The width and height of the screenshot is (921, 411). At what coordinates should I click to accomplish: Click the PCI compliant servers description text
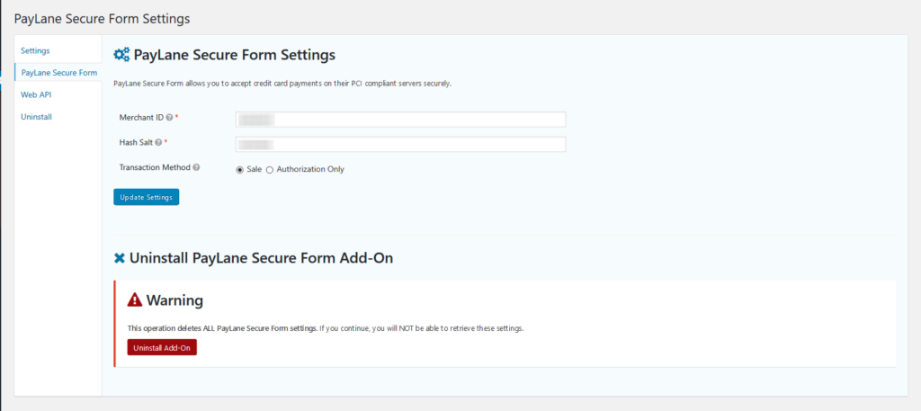coord(282,84)
